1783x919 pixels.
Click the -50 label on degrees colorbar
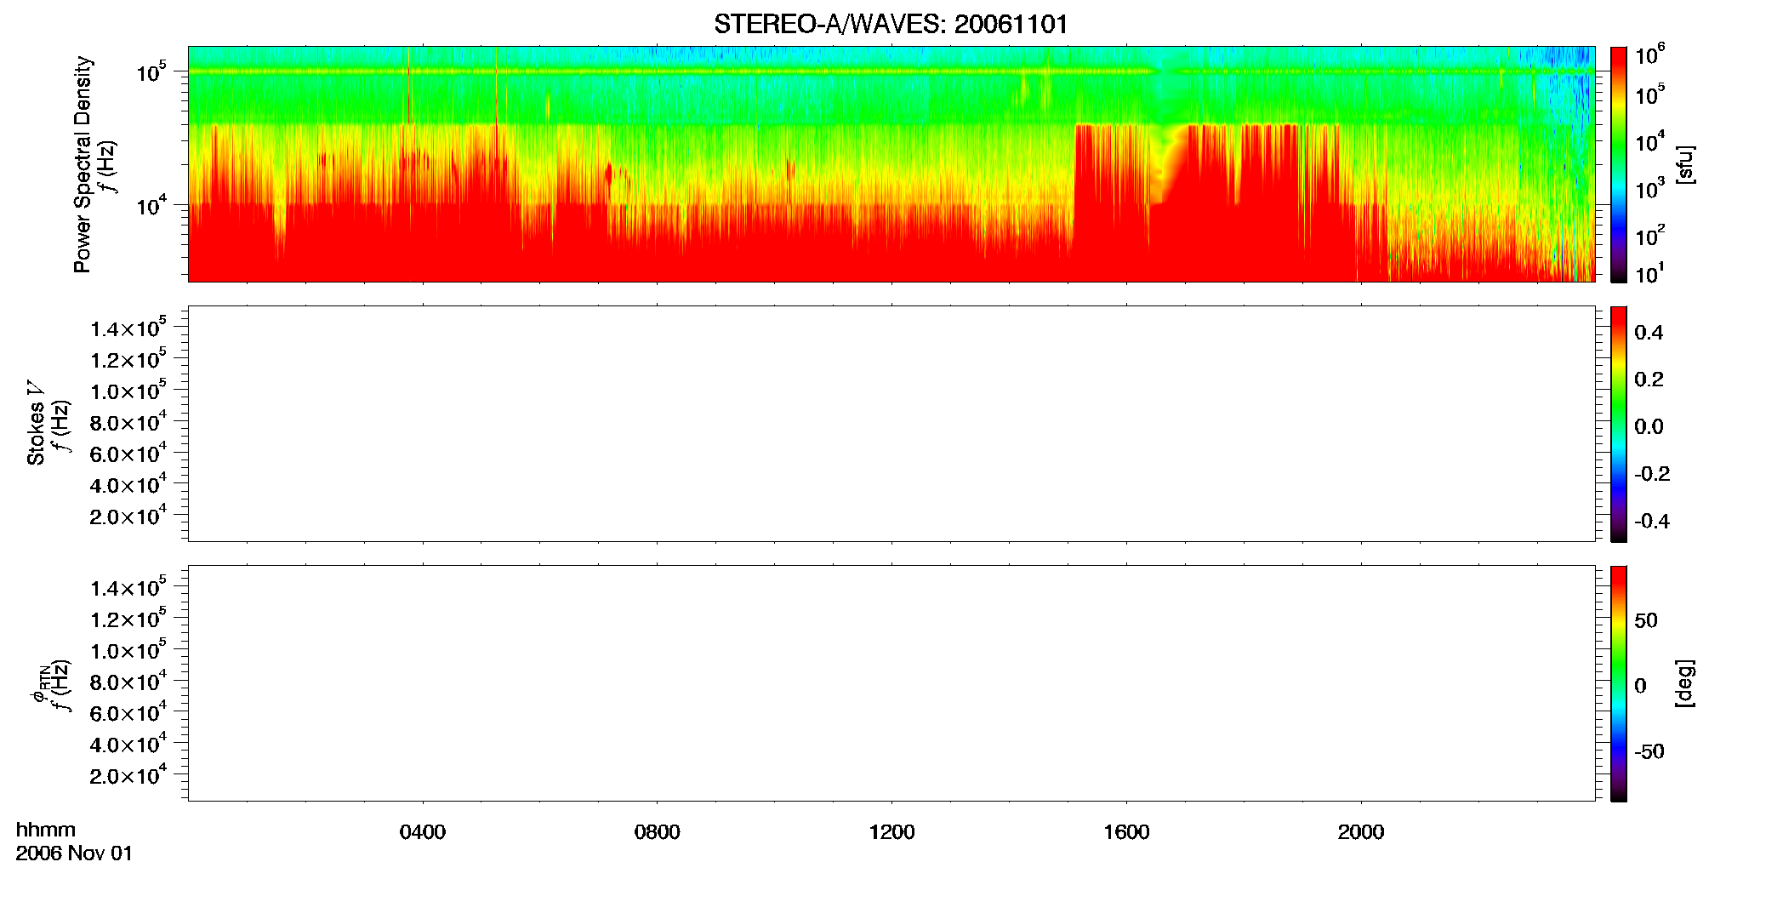click(x=1649, y=752)
